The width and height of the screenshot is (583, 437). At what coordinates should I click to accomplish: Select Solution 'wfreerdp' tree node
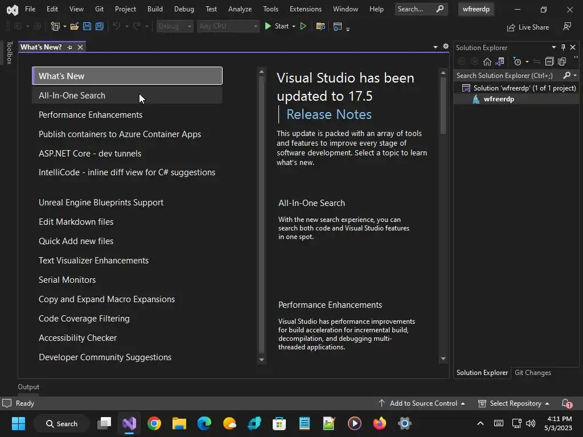pyautogui.click(x=519, y=88)
